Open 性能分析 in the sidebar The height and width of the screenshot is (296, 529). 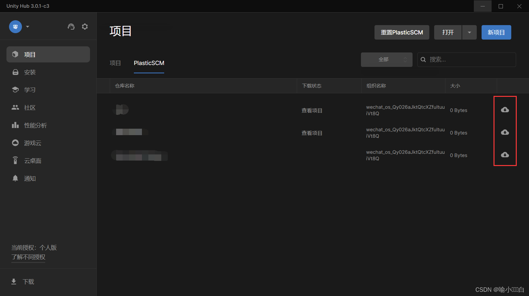tap(48, 125)
